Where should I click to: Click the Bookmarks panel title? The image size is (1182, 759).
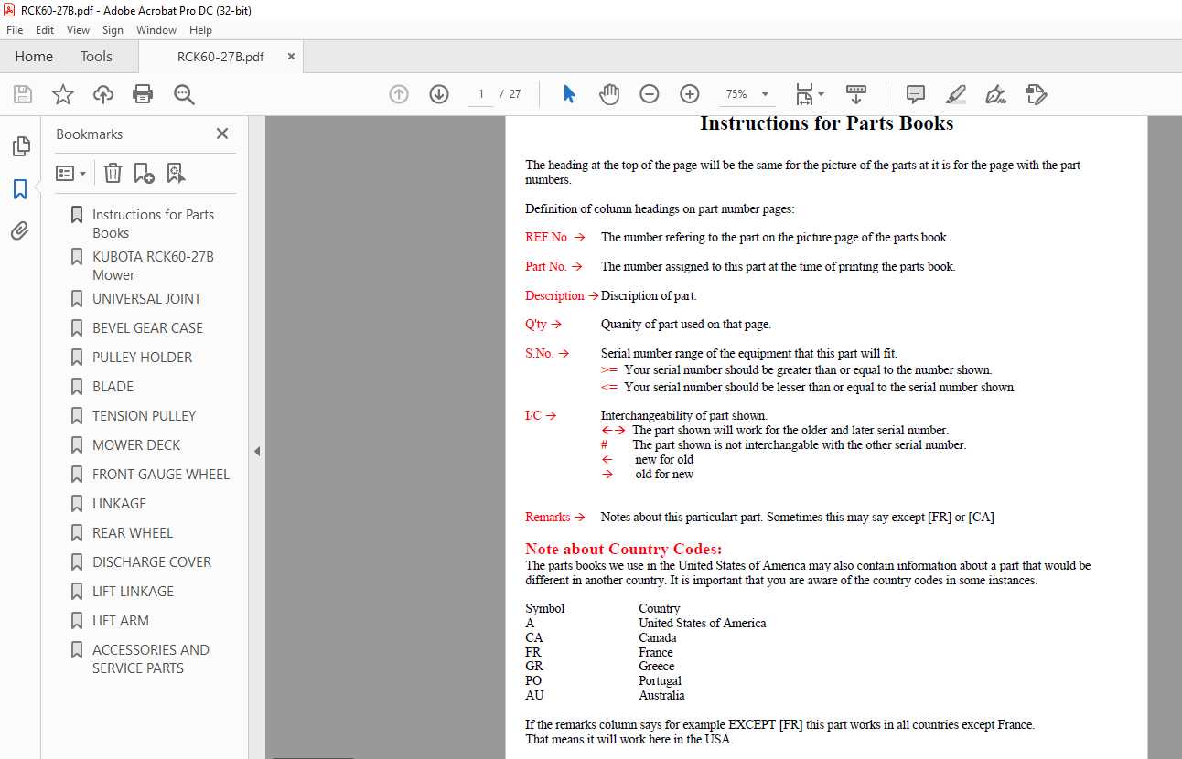pos(89,134)
